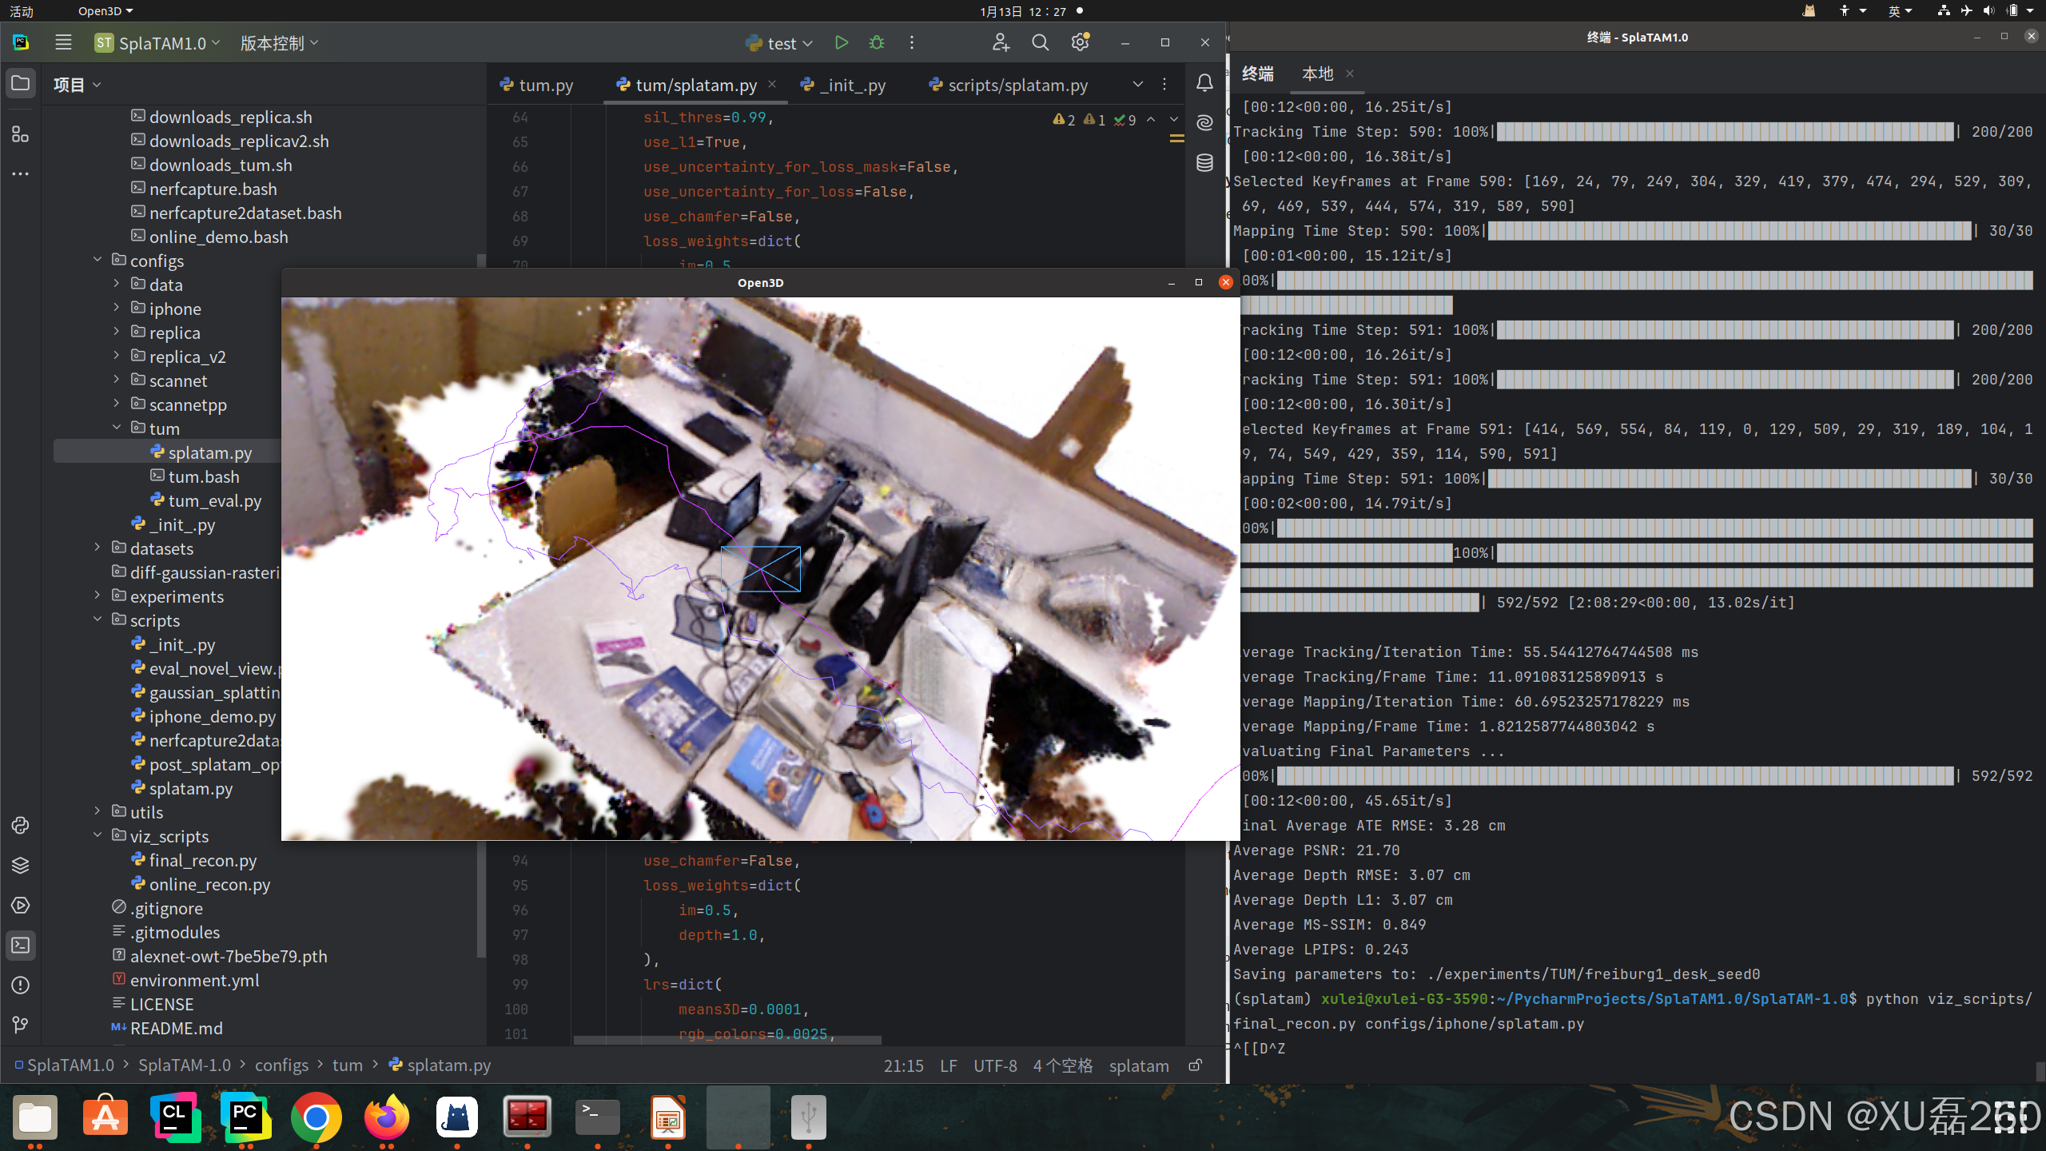Viewport: 2046px width, 1151px height.
Task: Run the test configuration with the green play icon
Action: click(841, 42)
